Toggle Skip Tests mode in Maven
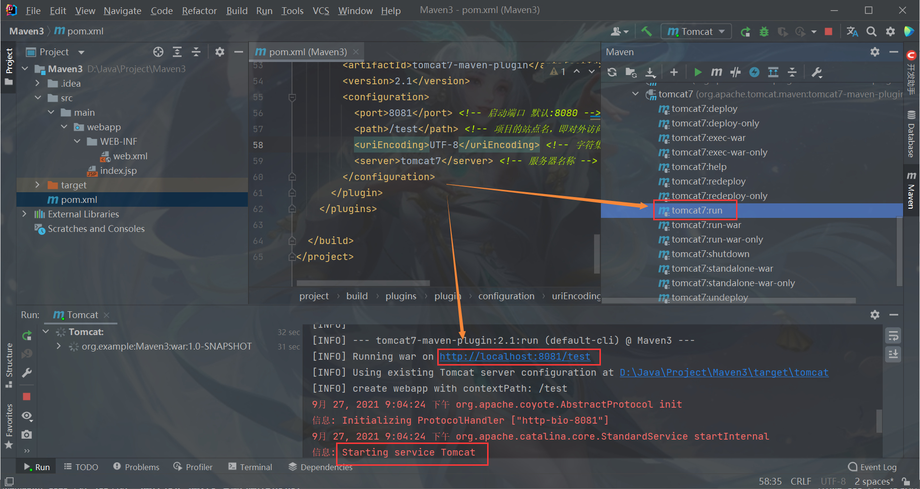920x489 pixels. click(x=754, y=72)
